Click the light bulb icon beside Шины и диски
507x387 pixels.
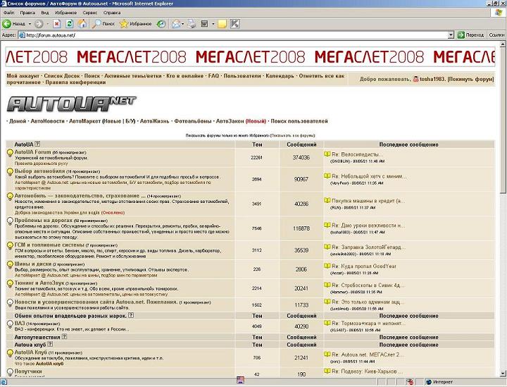point(10,265)
